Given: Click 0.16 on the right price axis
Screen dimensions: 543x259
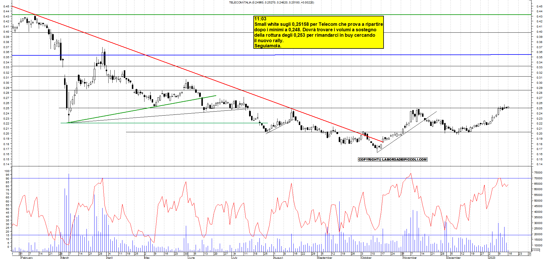Looking at the screenshot, I should pyautogui.click(x=539, y=154).
